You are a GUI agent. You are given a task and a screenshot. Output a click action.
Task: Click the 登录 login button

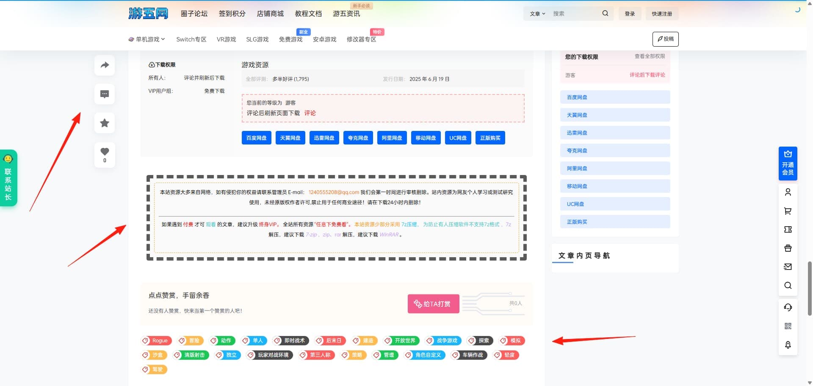click(630, 14)
